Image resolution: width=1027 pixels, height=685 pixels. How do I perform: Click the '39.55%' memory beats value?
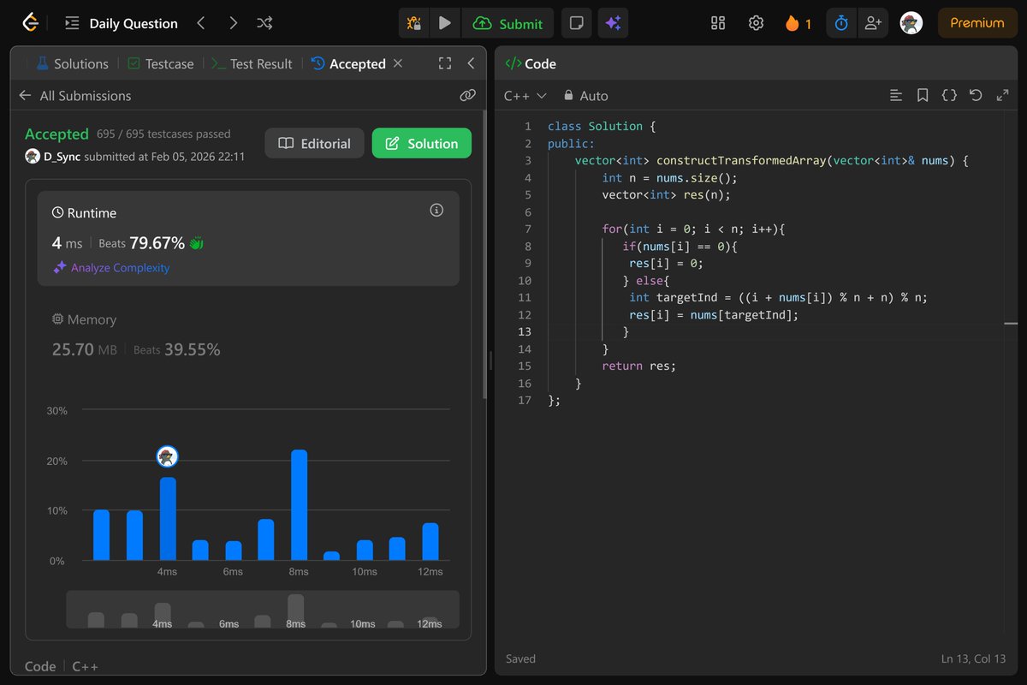click(x=192, y=349)
